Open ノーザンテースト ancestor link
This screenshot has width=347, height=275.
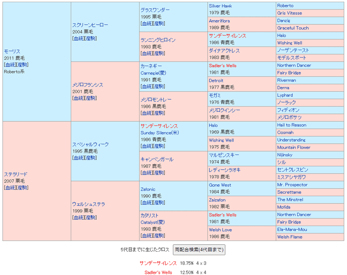293,50
